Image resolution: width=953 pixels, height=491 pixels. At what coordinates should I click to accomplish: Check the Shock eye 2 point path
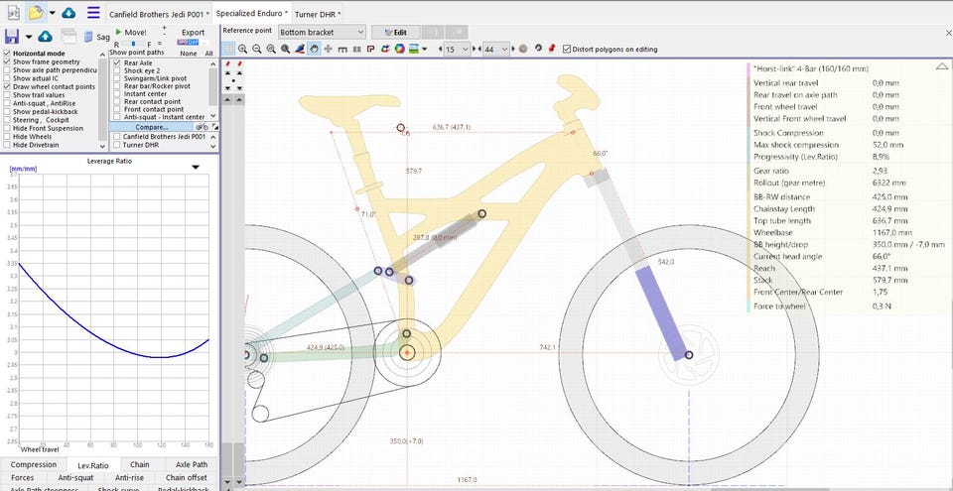pos(117,72)
